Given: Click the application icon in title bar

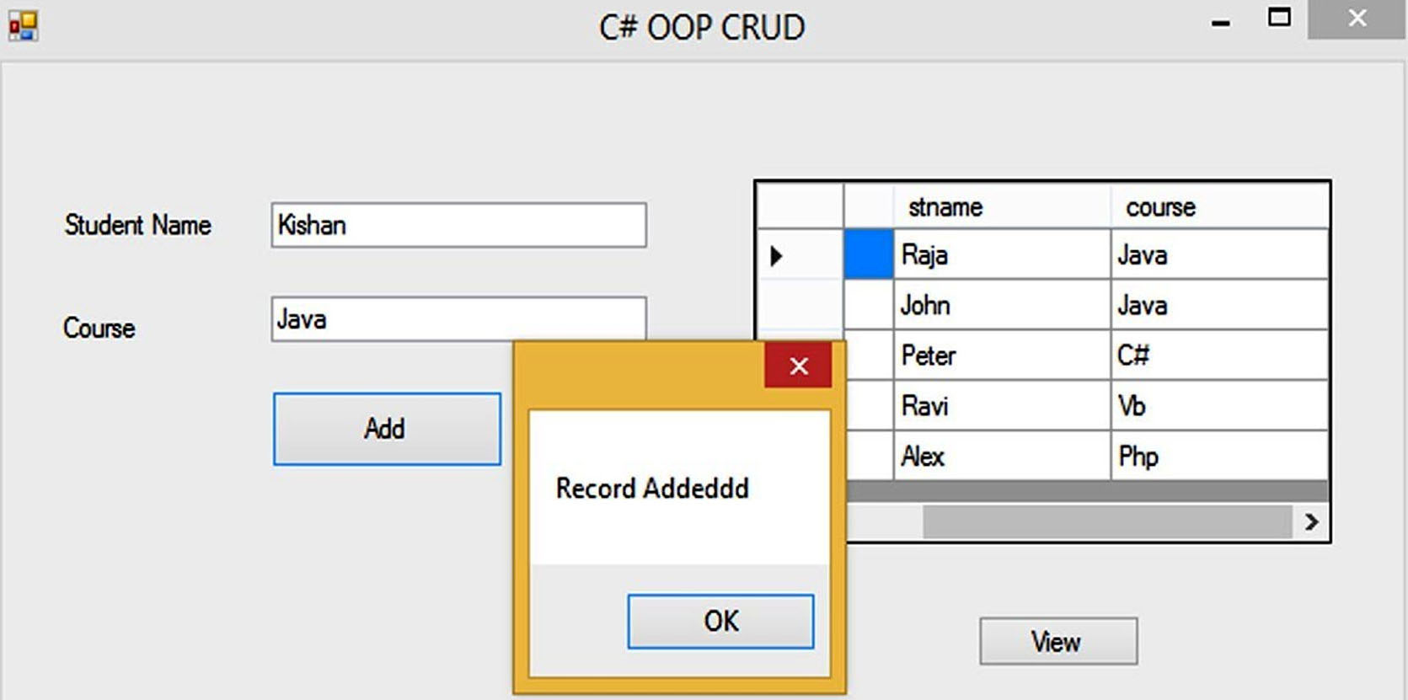Looking at the screenshot, I should coord(23,25).
